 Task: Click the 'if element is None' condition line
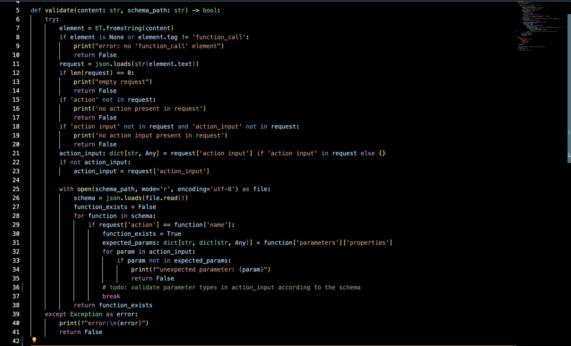[154, 37]
